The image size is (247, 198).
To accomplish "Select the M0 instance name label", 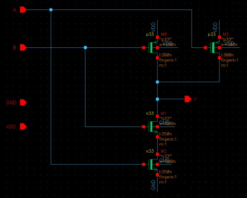I will (x=163, y=34).
